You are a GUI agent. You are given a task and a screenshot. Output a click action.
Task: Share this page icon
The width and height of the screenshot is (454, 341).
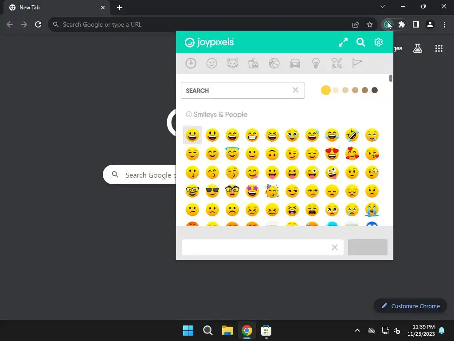(x=356, y=25)
